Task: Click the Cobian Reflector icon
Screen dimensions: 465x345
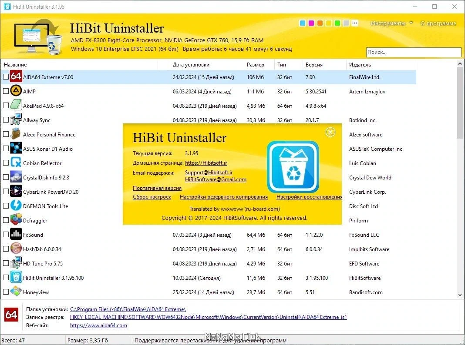Action: pos(16,163)
